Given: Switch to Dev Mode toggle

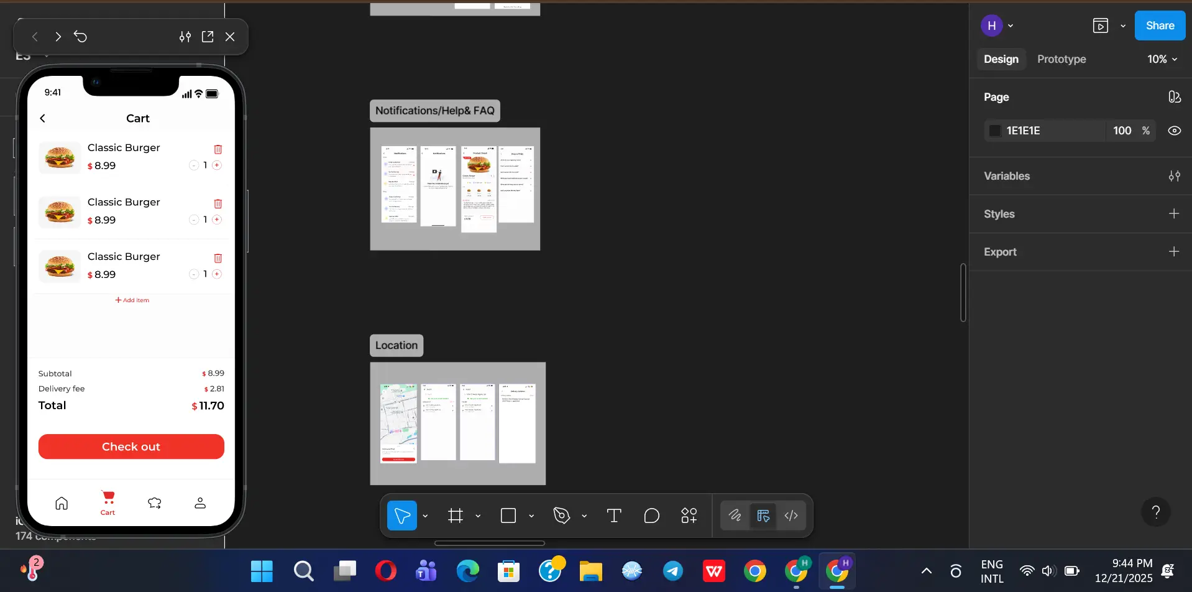Looking at the screenshot, I should point(791,516).
